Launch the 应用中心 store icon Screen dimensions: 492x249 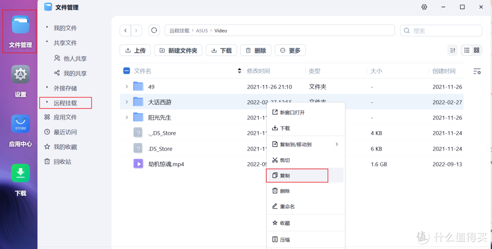(x=20, y=124)
